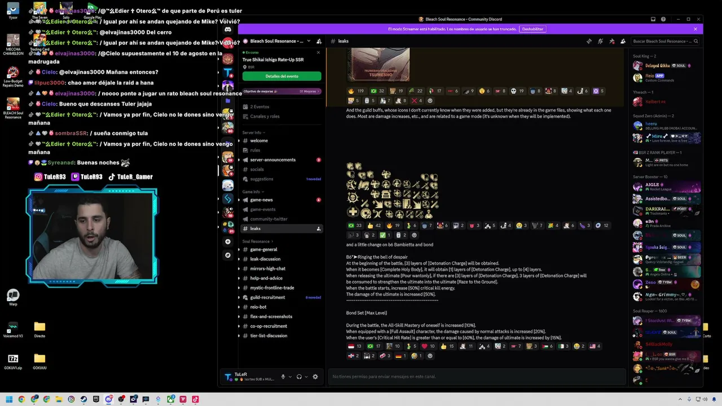Open the game-news channel
722x406 pixels.
click(281, 200)
